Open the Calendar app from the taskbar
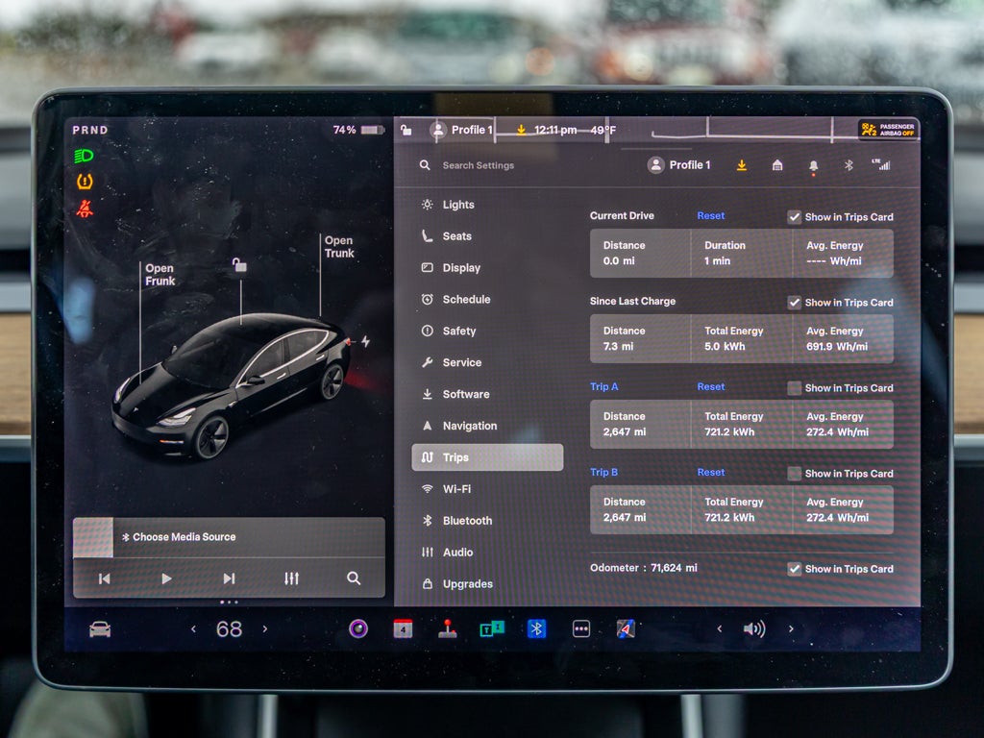Viewport: 984px width, 738px height. pyautogui.click(x=404, y=629)
